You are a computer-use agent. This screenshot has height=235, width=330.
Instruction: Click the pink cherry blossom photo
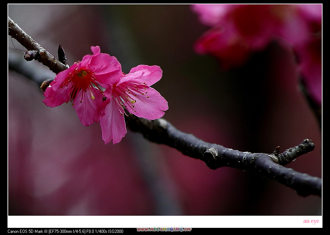[x=165, y=110]
